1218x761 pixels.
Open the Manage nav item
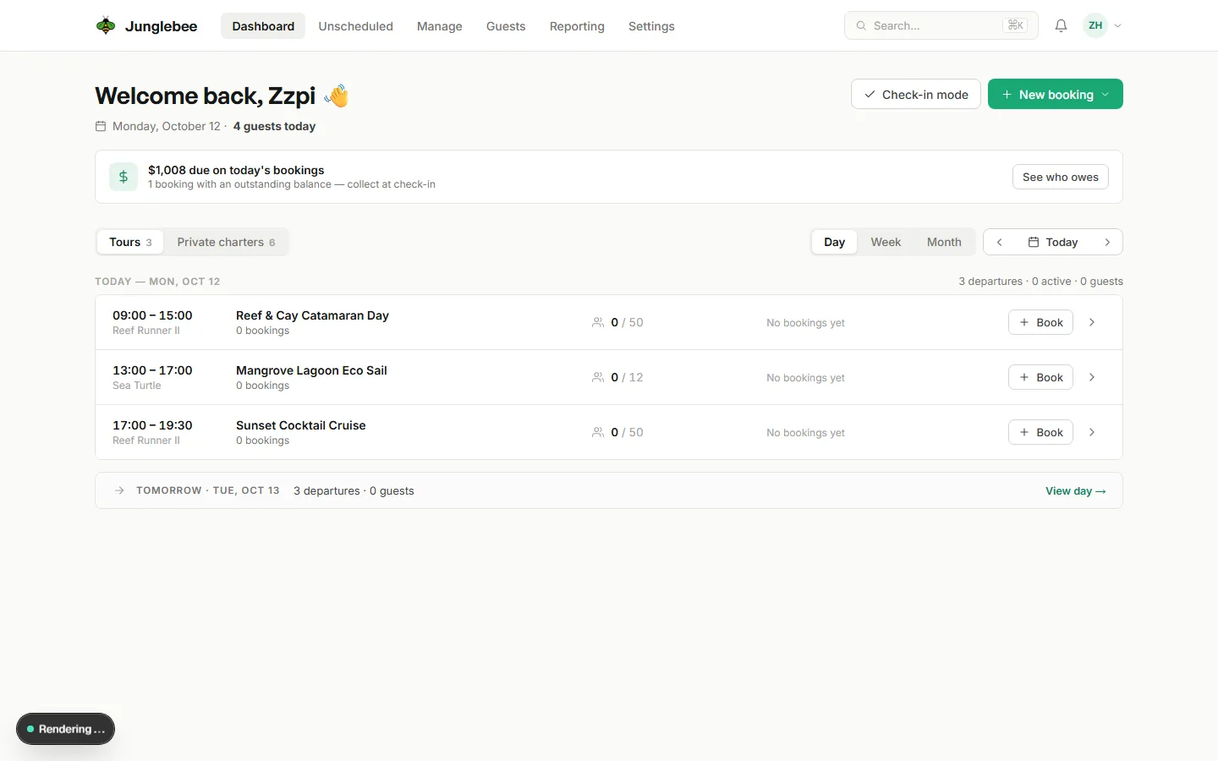tap(440, 26)
